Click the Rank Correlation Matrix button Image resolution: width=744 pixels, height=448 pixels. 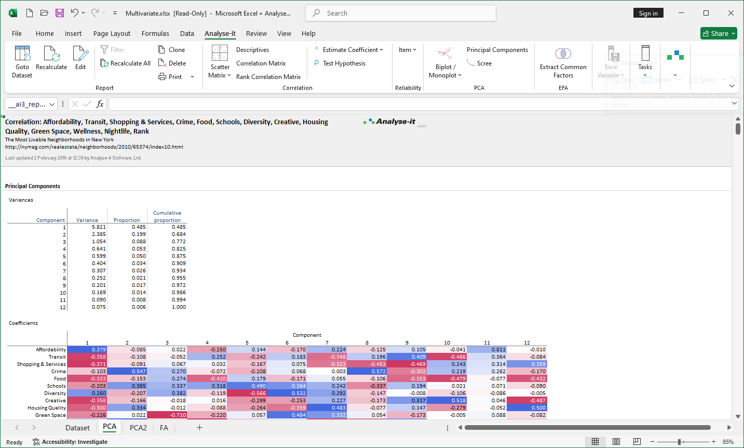268,77
